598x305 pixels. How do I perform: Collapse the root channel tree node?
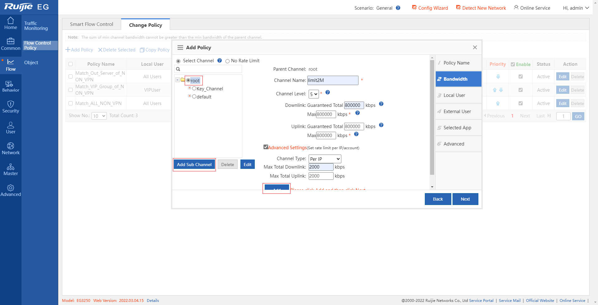(x=177, y=80)
